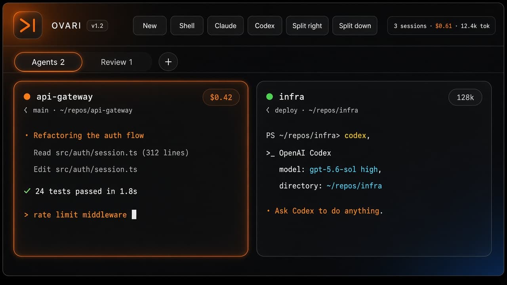
Task: Click the rate limit middleware prompt input
Action: (80, 215)
